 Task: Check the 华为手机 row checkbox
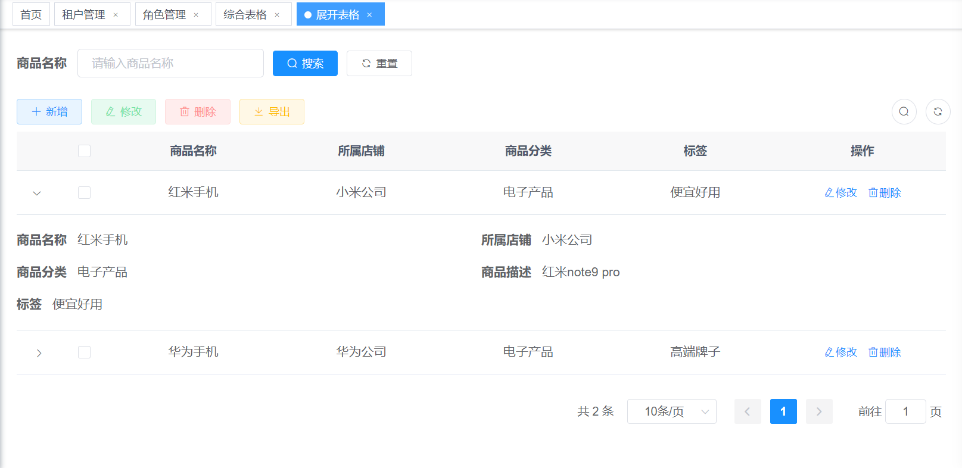85,352
